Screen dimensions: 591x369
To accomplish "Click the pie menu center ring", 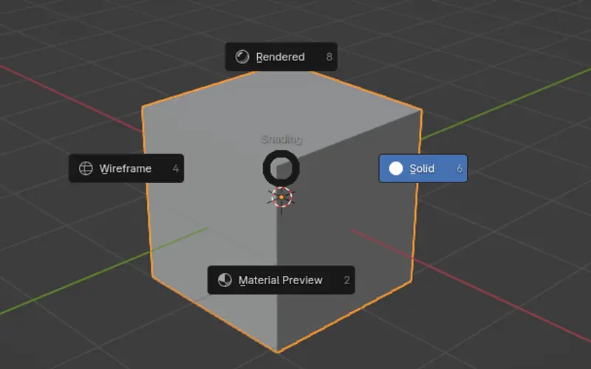I will 281,168.
